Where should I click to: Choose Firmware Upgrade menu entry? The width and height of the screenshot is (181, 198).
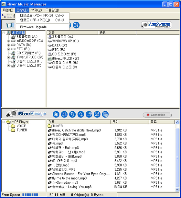coord(42,27)
